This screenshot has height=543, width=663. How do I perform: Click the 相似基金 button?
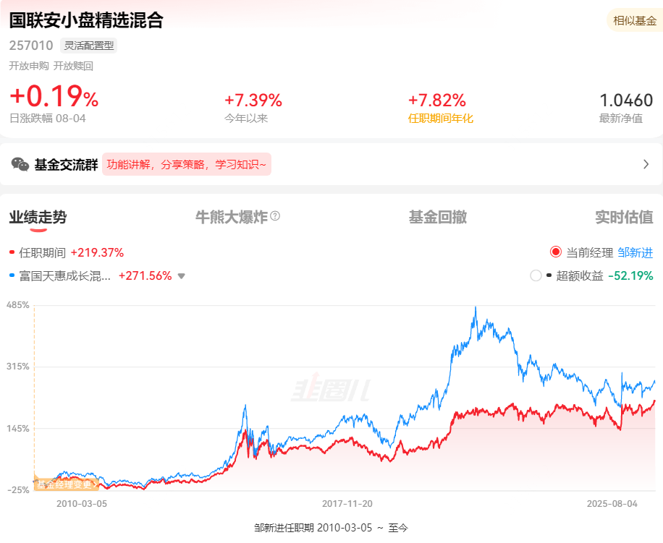coord(635,21)
